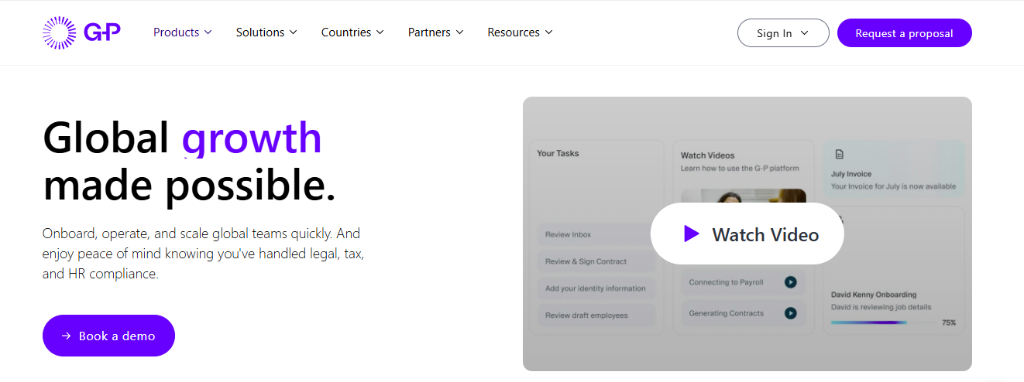The image size is (1024, 382).
Task: Open the Countries menu
Action: click(352, 32)
